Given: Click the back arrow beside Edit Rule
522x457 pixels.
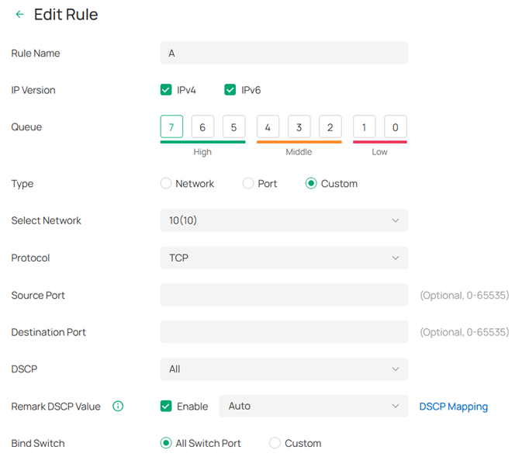Looking at the screenshot, I should click(x=19, y=15).
